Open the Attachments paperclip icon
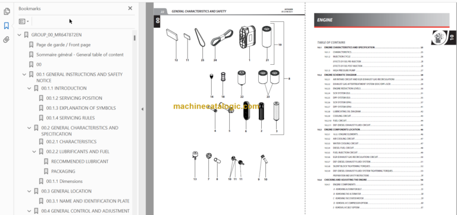 point(7,40)
